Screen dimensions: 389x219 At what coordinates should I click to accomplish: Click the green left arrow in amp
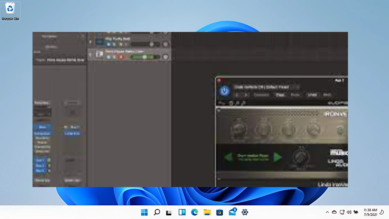point(228,157)
